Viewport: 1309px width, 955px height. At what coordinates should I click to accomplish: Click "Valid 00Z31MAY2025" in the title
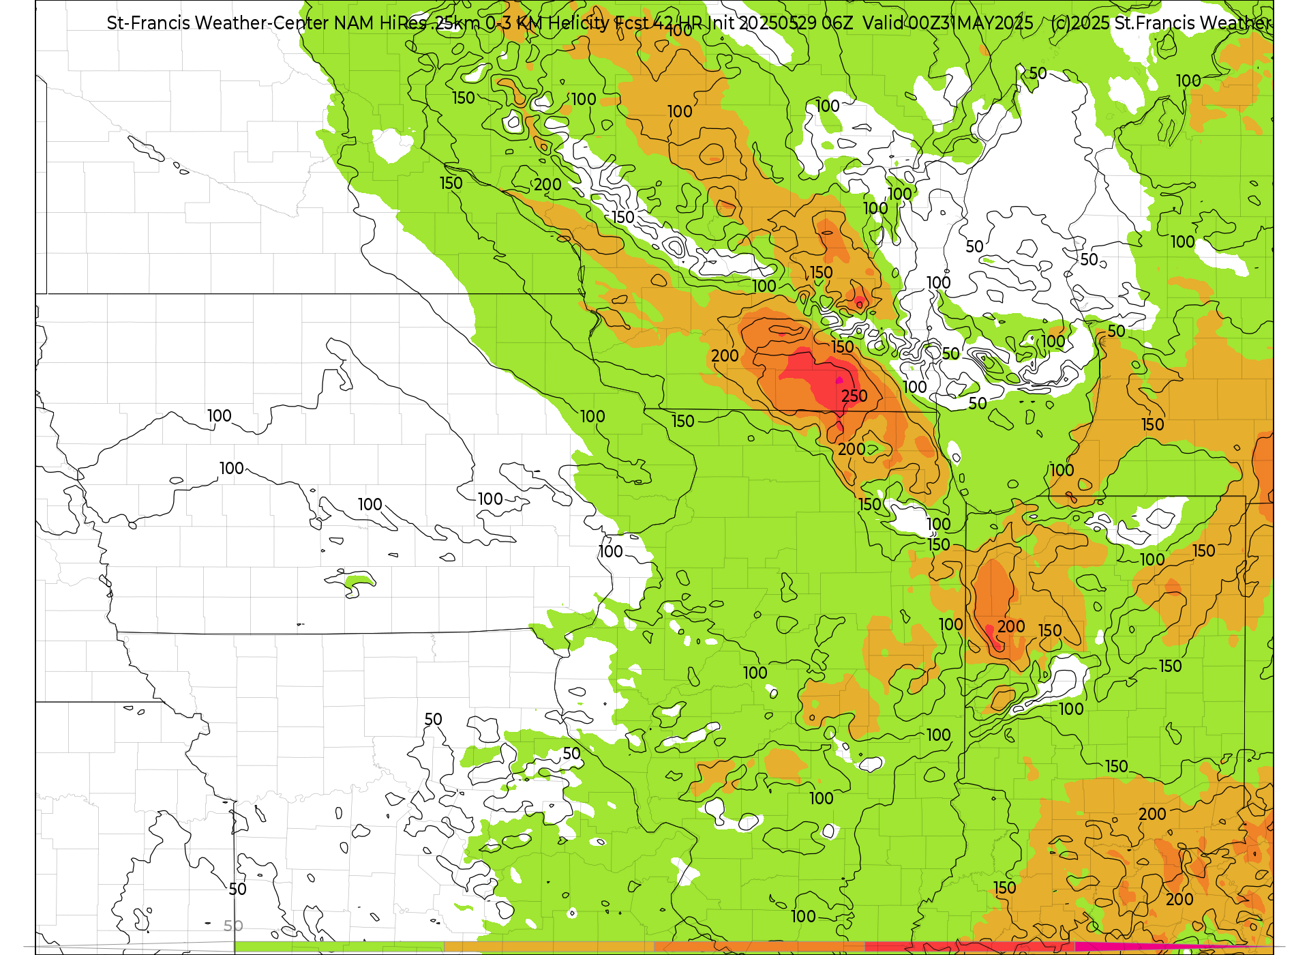point(948,23)
